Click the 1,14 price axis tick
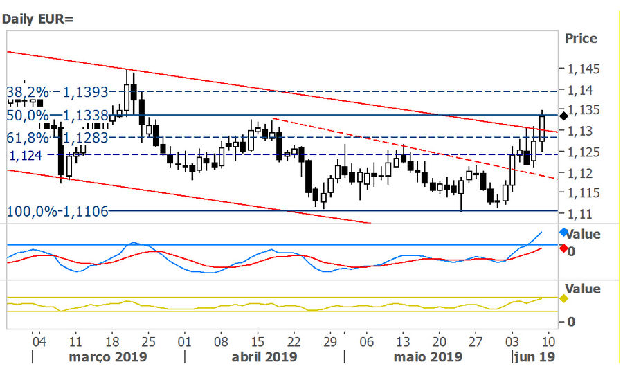Screen dimensions: 623x371 pyautogui.click(x=579, y=91)
